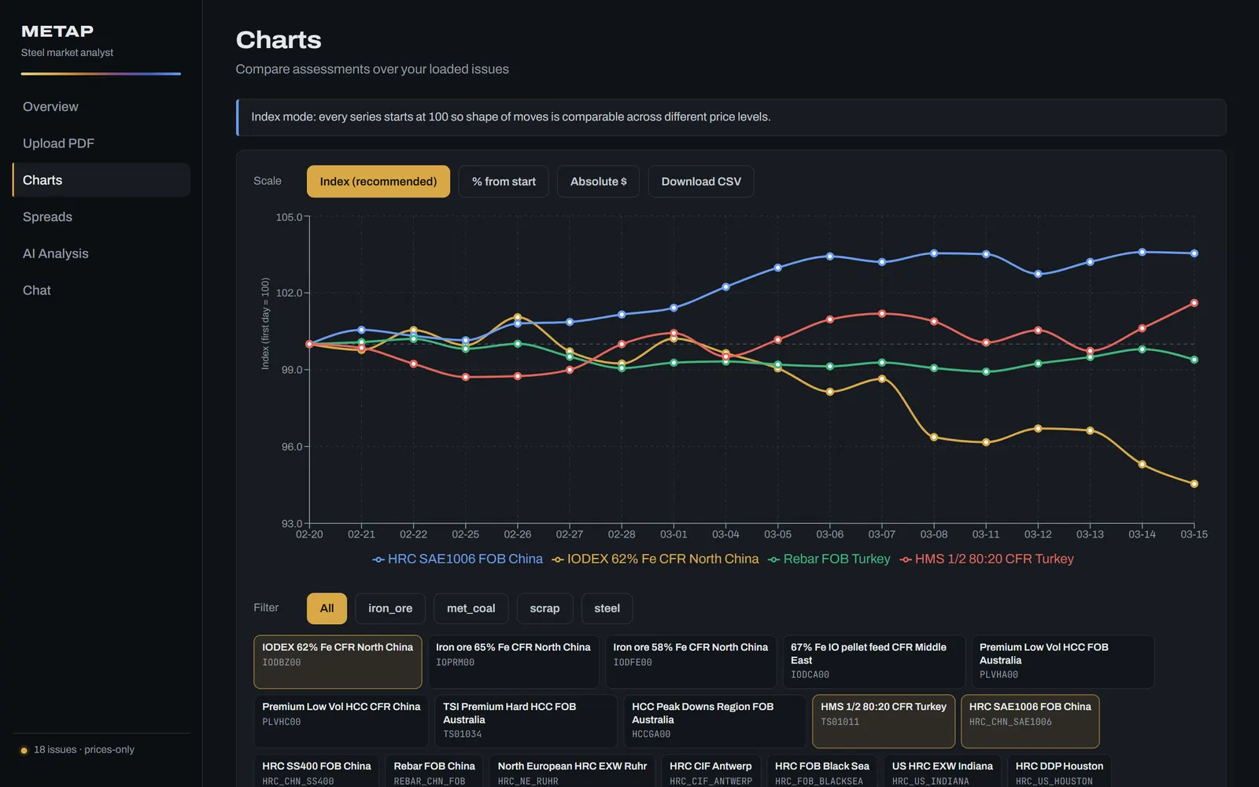Switch scale to Index (recommended)

(x=378, y=181)
